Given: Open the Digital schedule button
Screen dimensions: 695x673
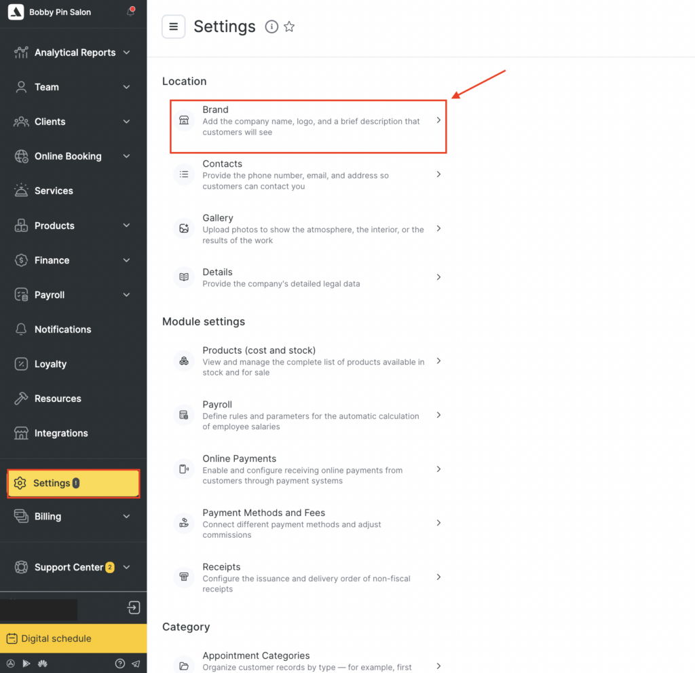Looking at the screenshot, I should click(73, 638).
